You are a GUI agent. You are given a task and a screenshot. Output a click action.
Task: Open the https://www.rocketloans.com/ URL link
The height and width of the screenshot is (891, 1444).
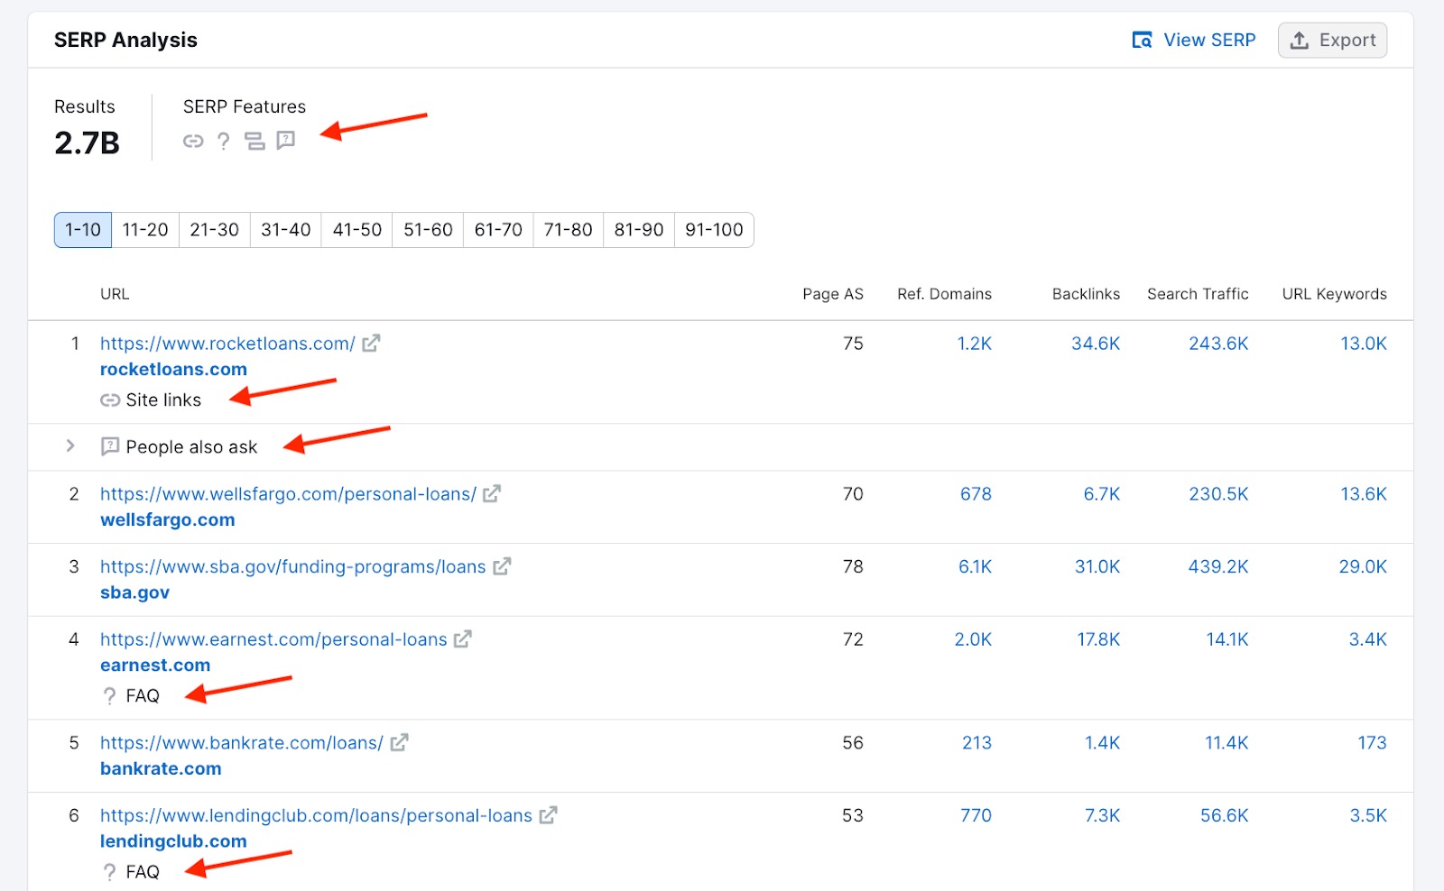(x=227, y=344)
